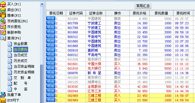This screenshot has height=103, width=195.
Task: Click the magnifier icon for 查询[F4]
Action: (3, 38)
